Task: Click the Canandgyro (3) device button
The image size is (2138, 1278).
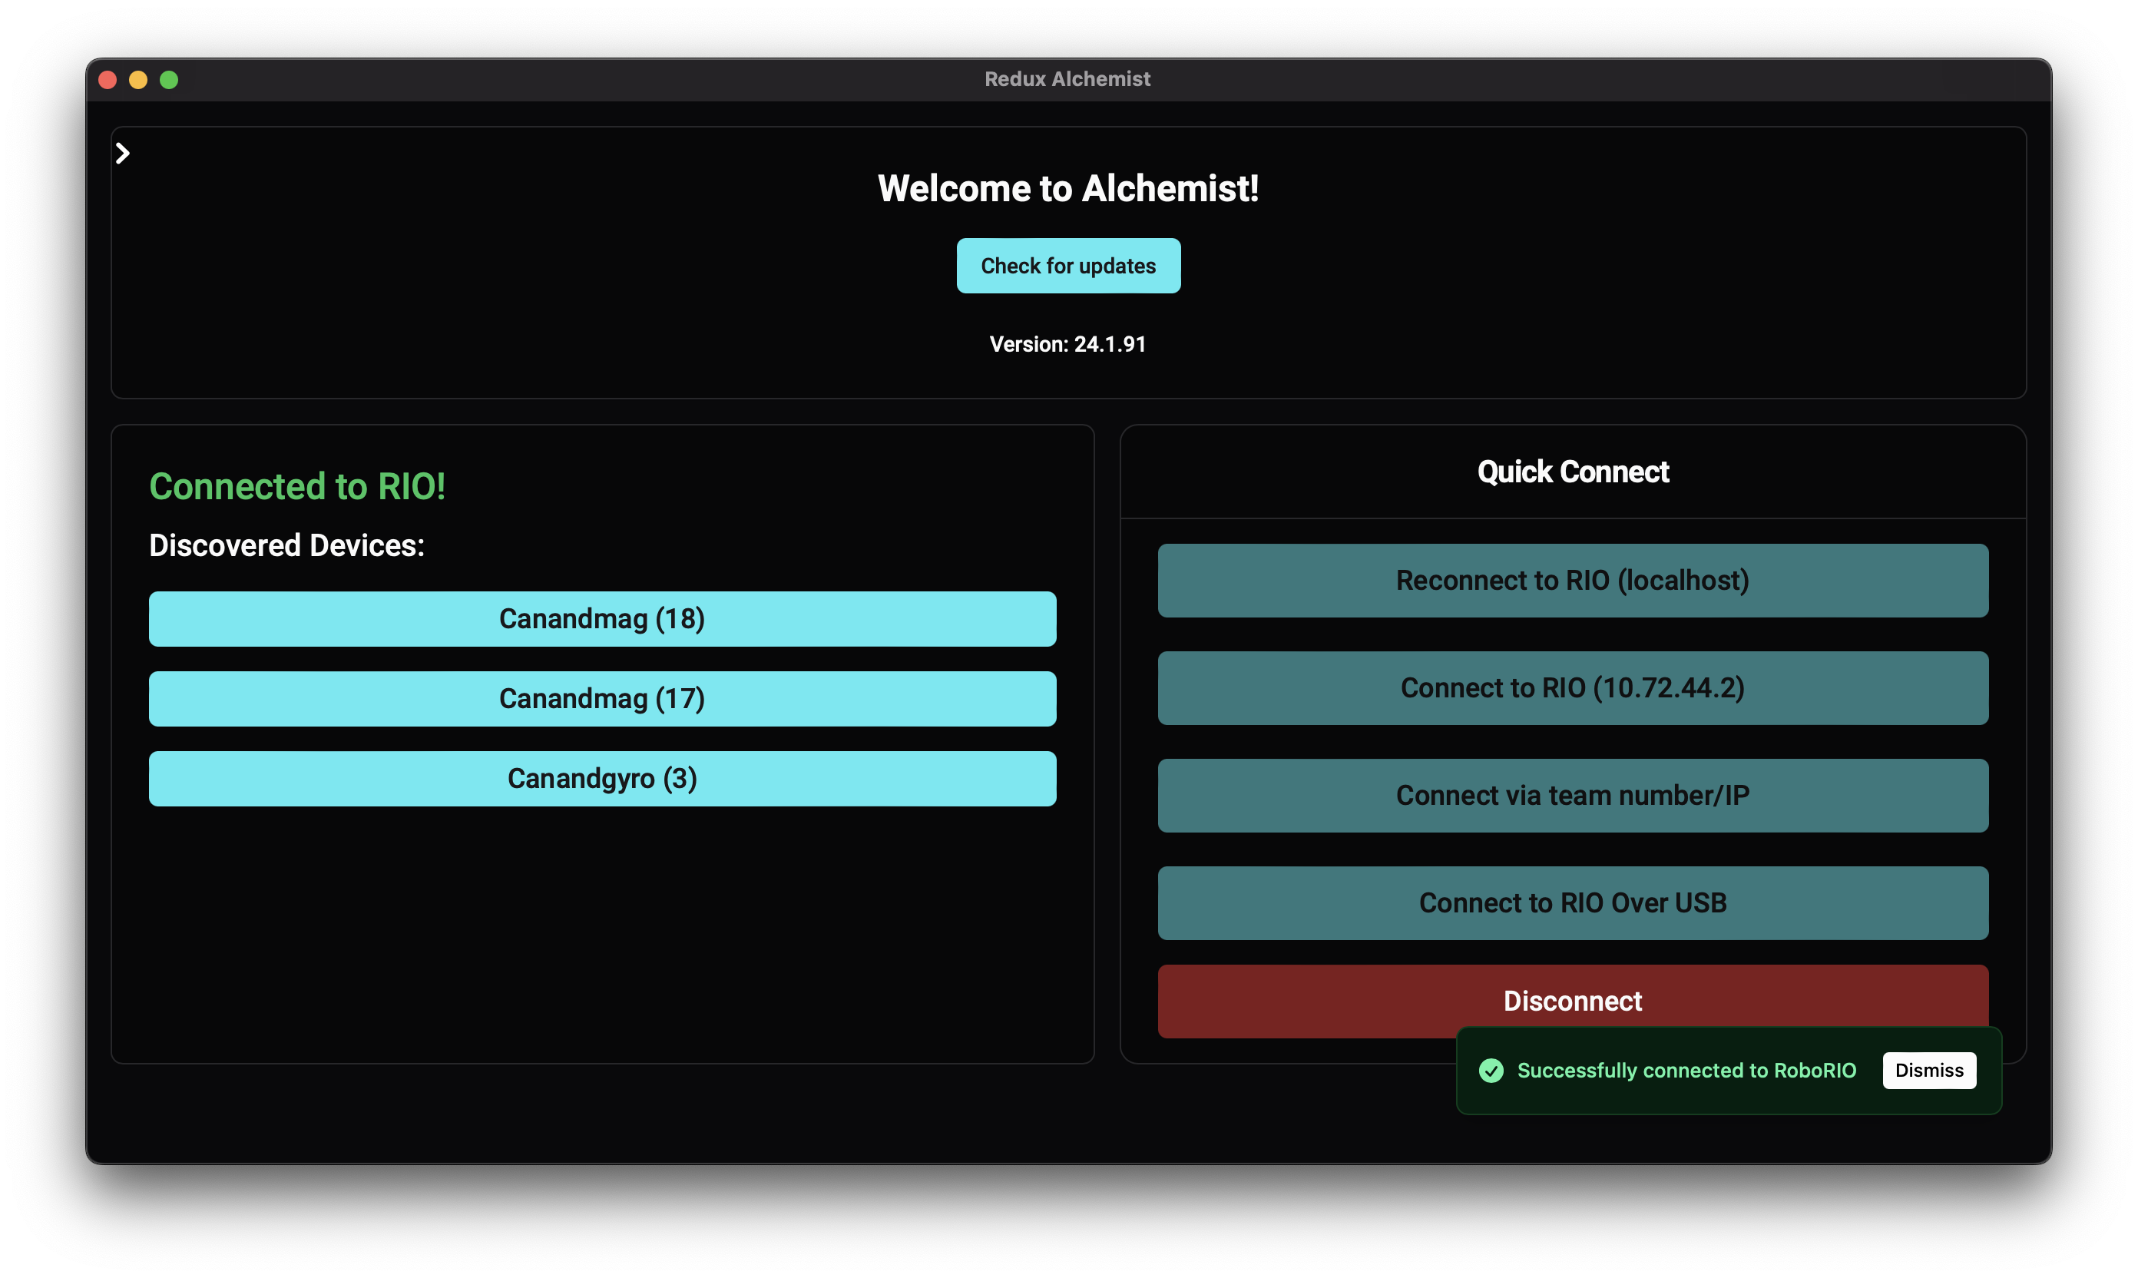Action: [602, 777]
